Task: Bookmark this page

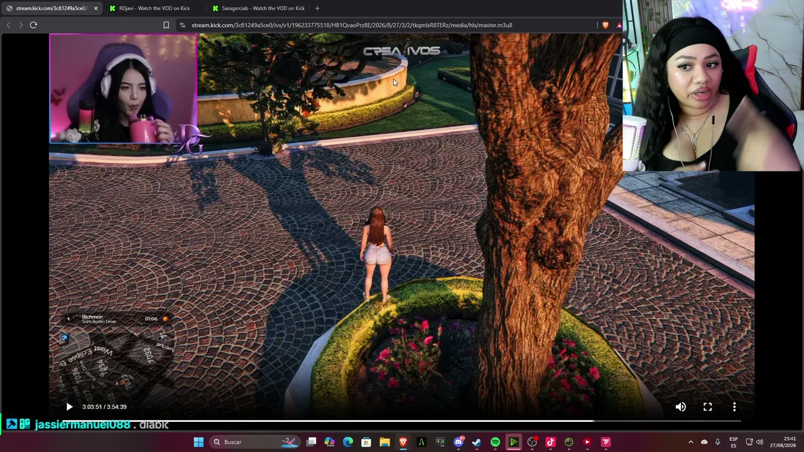Action: [x=166, y=25]
